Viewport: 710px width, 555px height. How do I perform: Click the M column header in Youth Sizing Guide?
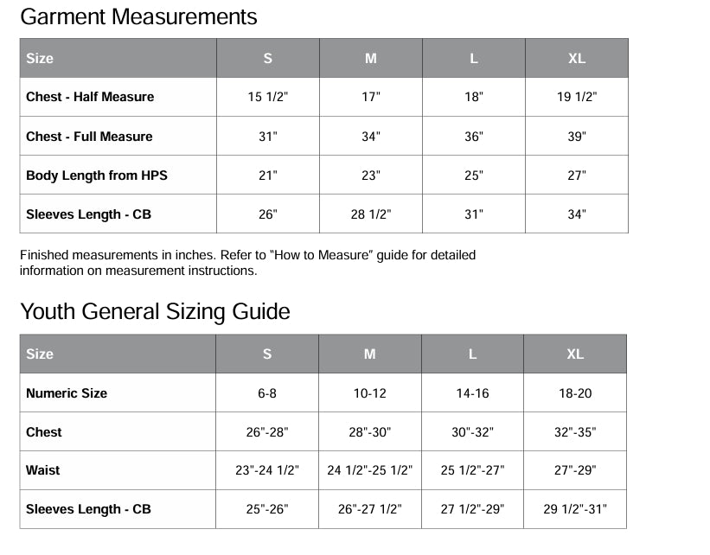(370, 354)
